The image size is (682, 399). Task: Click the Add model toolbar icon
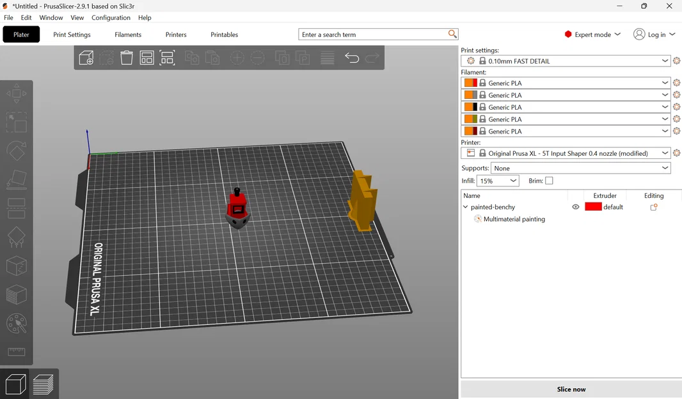(86, 57)
